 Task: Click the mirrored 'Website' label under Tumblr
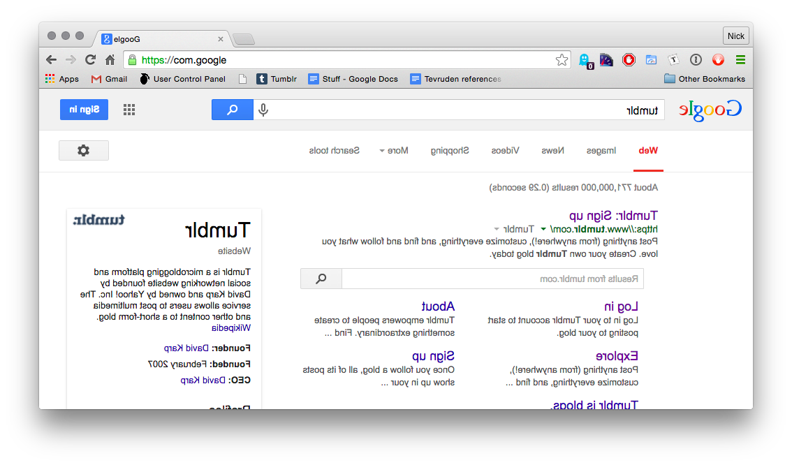point(235,251)
